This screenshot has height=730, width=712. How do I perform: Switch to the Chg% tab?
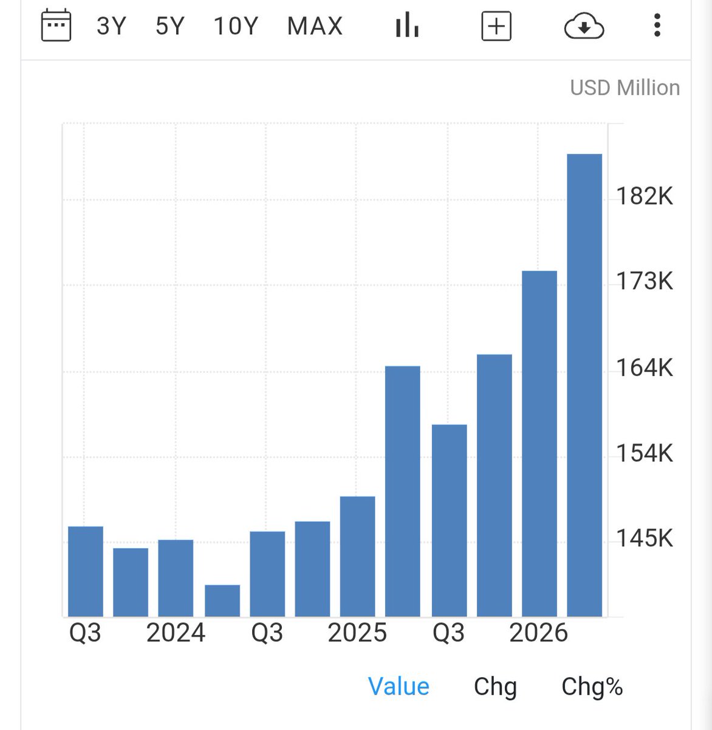click(x=592, y=687)
